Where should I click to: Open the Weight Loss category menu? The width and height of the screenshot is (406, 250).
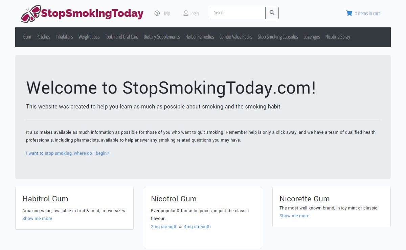coord(89,37)
